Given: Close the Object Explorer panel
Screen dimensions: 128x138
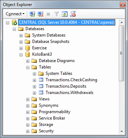Looking at the screenshot, I should (x=123, y=5).
